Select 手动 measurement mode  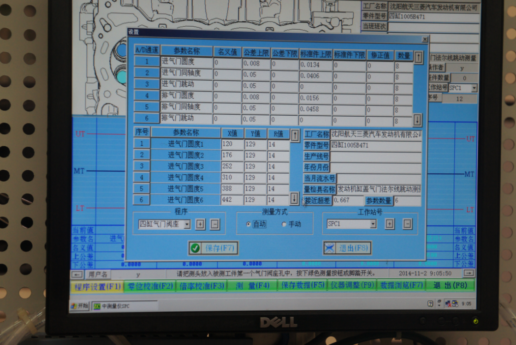coord(284,224)
